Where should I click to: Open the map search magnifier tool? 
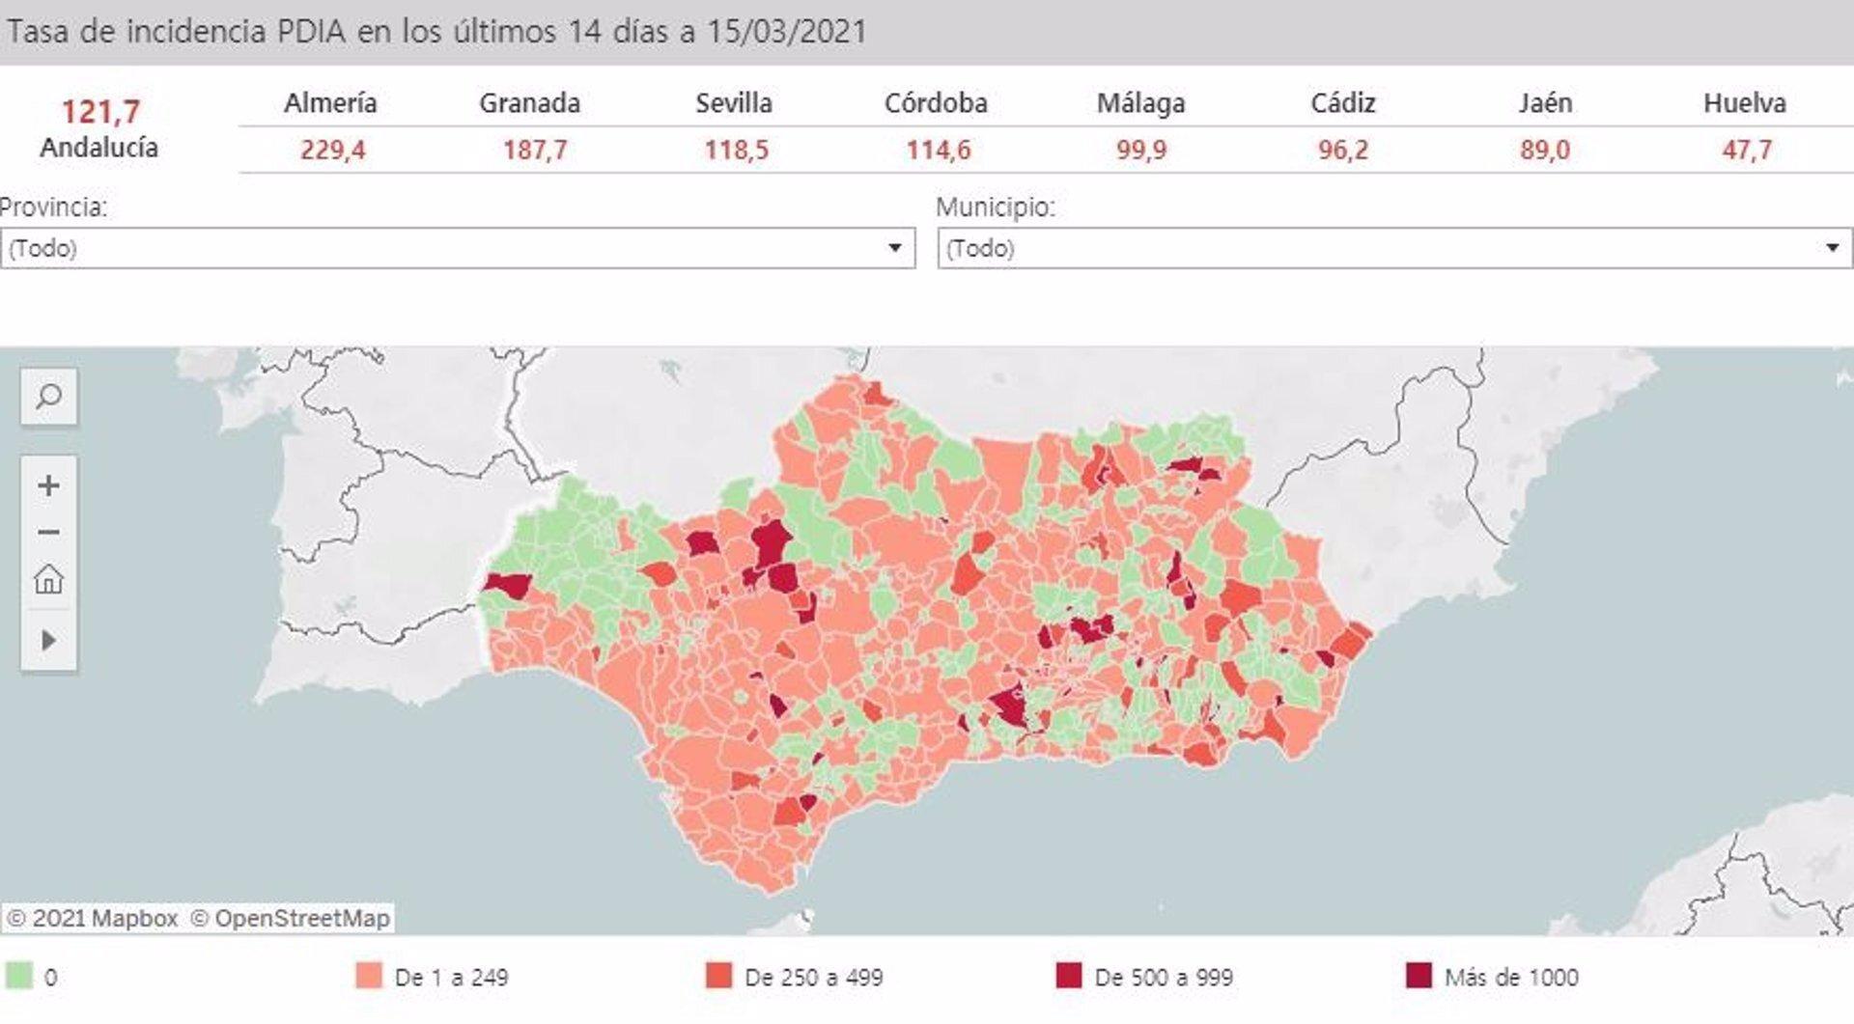48,396
